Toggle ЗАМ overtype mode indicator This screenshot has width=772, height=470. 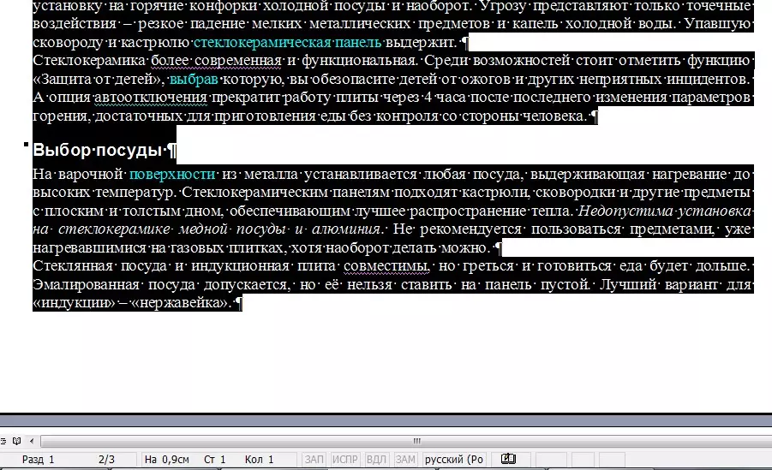click(405, 459)
